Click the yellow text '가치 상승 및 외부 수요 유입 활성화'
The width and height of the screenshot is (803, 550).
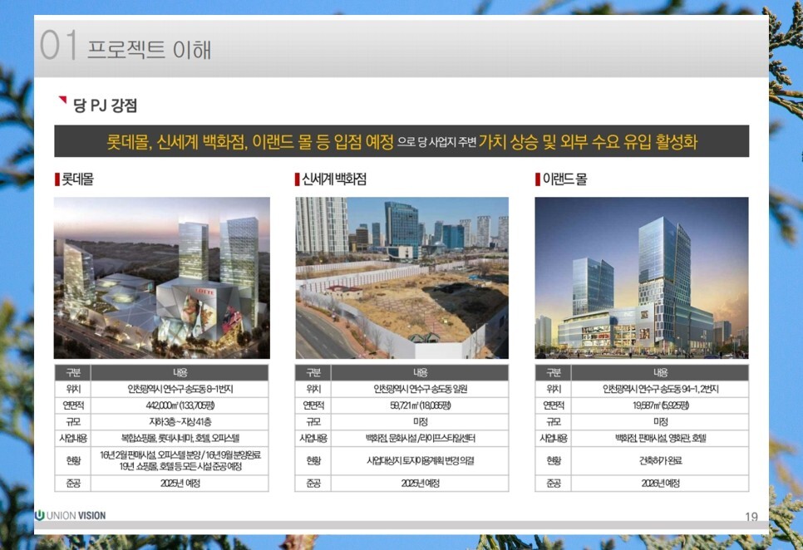[x=588, y=142]
